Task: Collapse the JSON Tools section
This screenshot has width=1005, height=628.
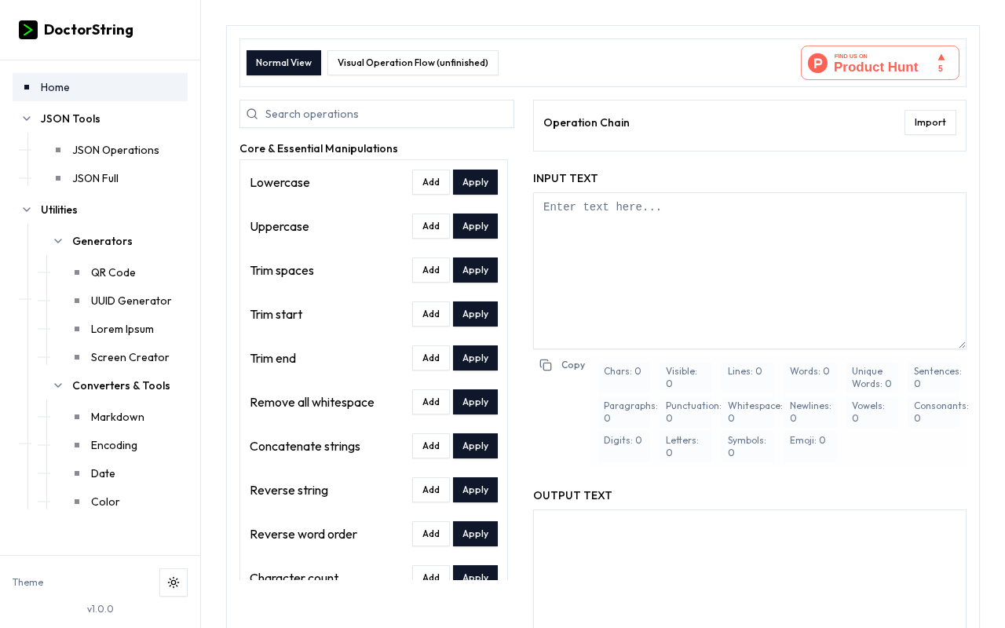Action: tap(27, 119)
